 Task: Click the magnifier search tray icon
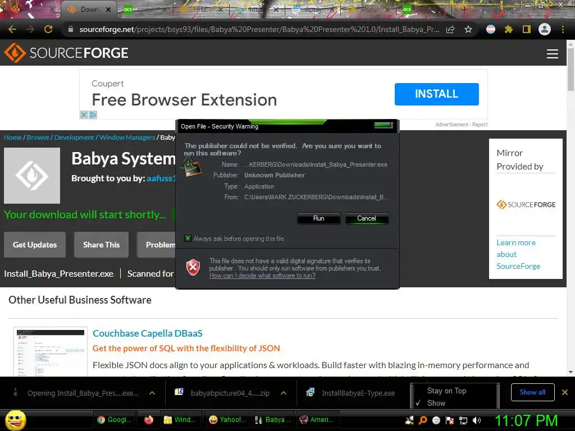pos(423,420)
